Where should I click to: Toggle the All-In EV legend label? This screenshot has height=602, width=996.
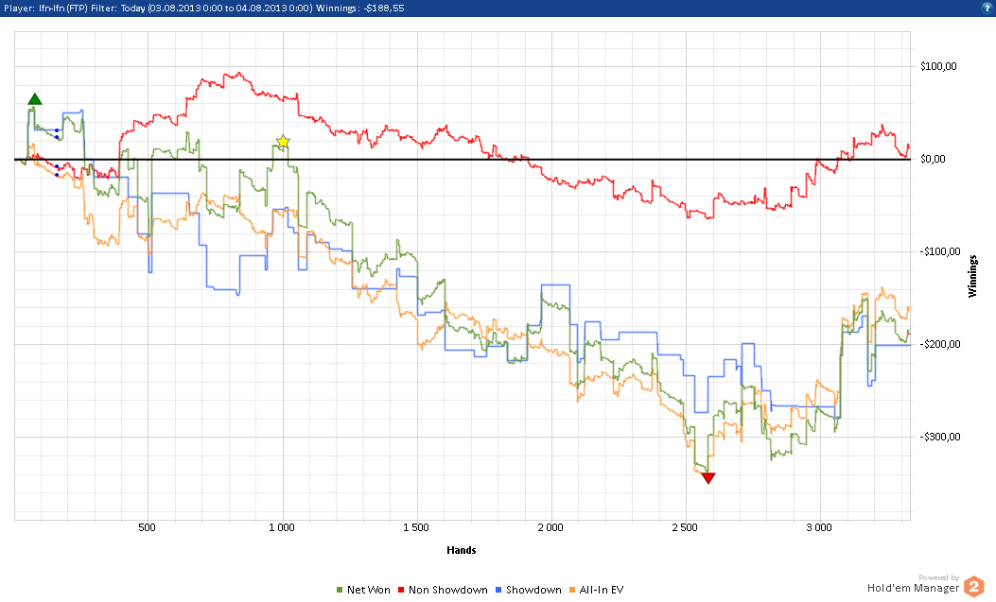point(603,590)
